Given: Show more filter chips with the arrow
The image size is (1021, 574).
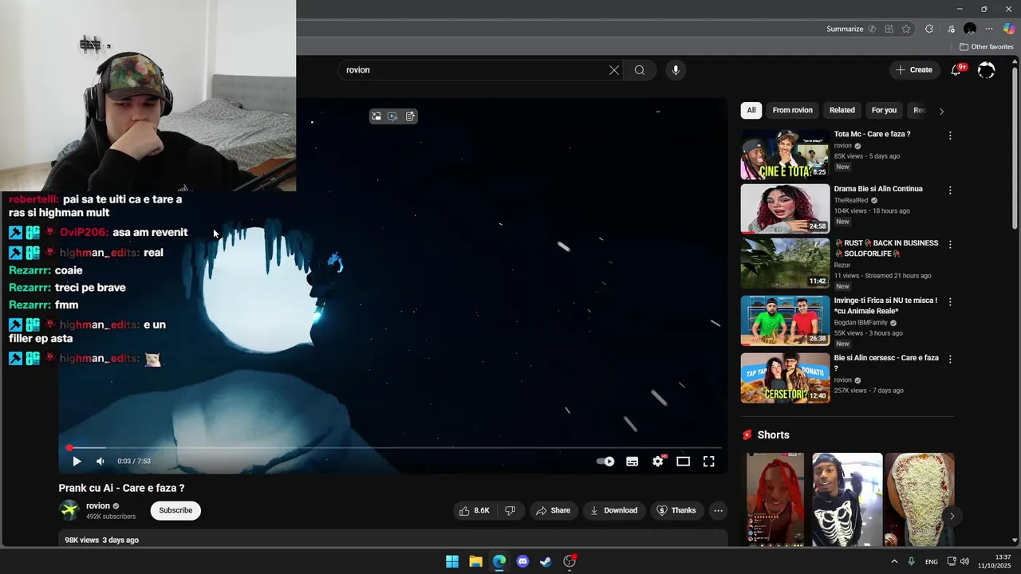Looking at the screenshot, I should point(941,111).
